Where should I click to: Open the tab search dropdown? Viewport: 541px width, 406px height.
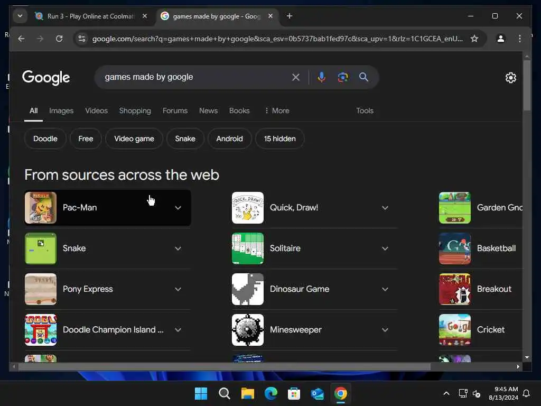click(20, 16)
